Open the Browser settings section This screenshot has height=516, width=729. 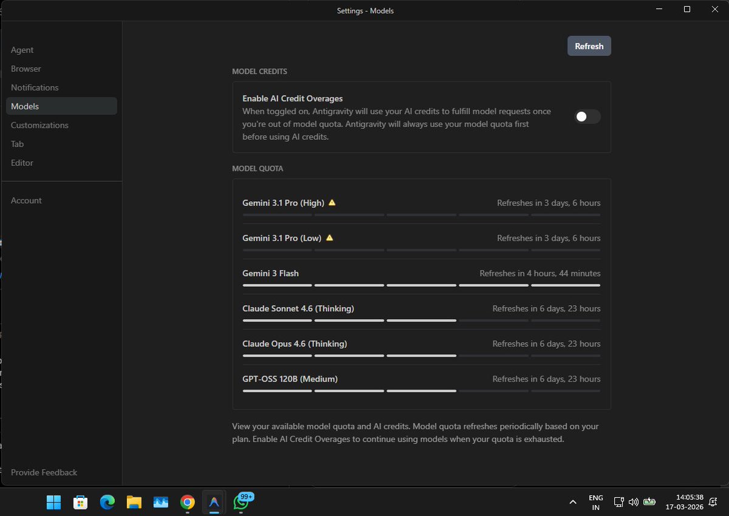tap(26, 69)
